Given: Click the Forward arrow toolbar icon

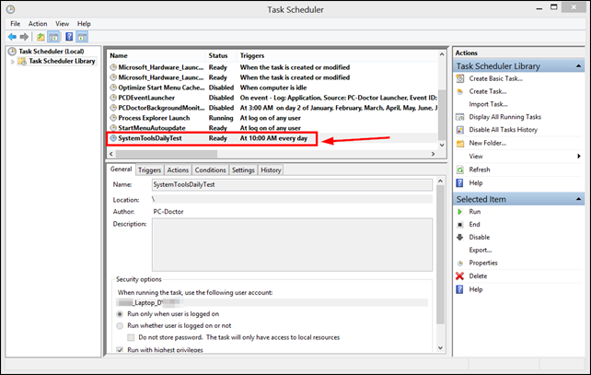Looking at the screenshot, I should tap(24, 37).
